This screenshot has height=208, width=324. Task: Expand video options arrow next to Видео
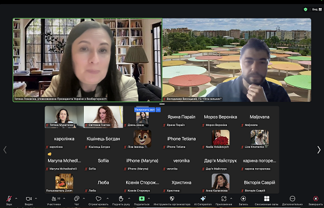coord(36,199)
